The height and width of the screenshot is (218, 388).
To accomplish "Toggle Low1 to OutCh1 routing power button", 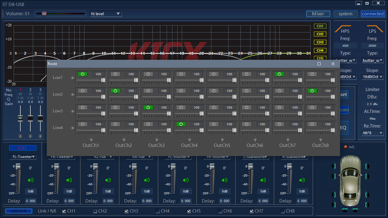I will point(82,74).
